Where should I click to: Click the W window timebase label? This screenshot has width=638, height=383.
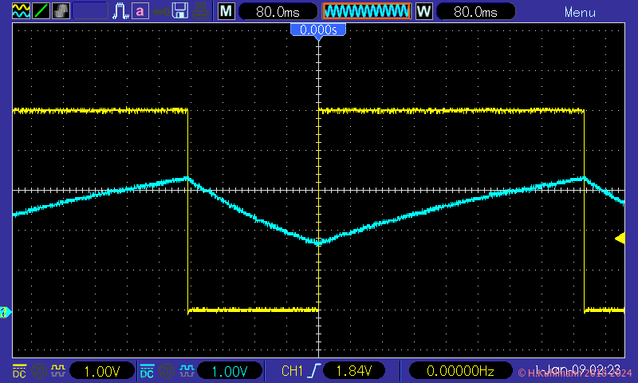point(423,12)
